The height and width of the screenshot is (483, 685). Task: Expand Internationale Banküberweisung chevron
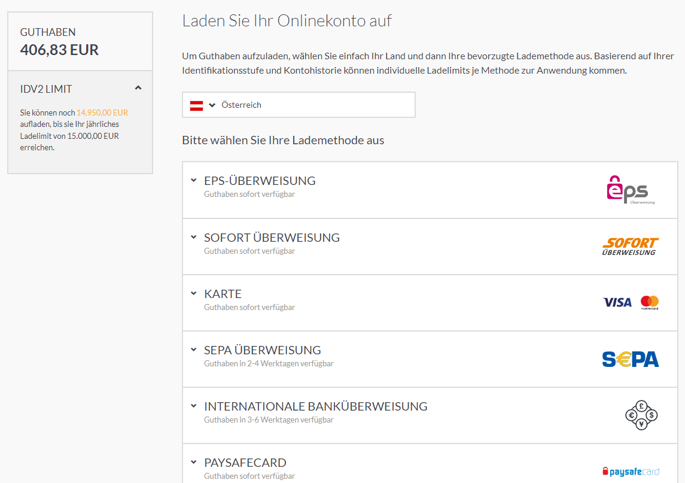pyautogui.click(x=193, y=406)
